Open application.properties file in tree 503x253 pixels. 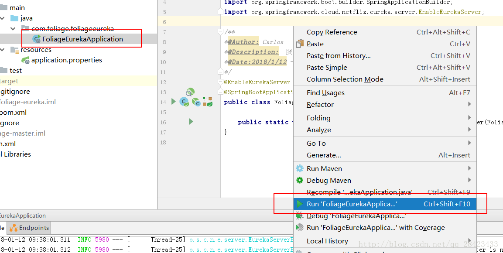66,60
